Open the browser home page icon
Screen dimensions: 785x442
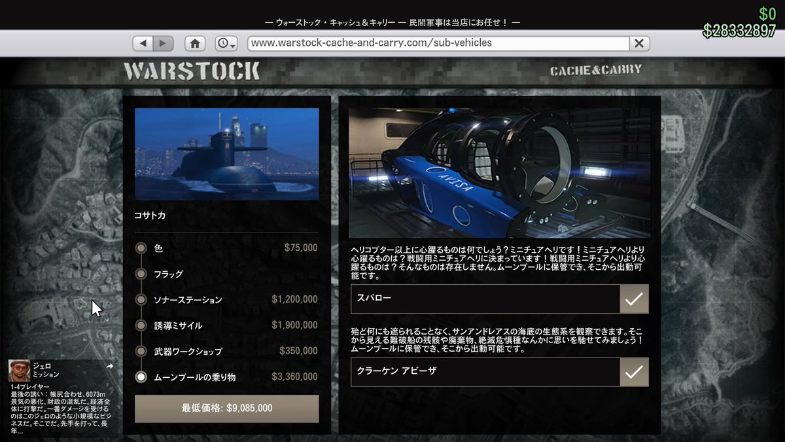pos(195,43)
